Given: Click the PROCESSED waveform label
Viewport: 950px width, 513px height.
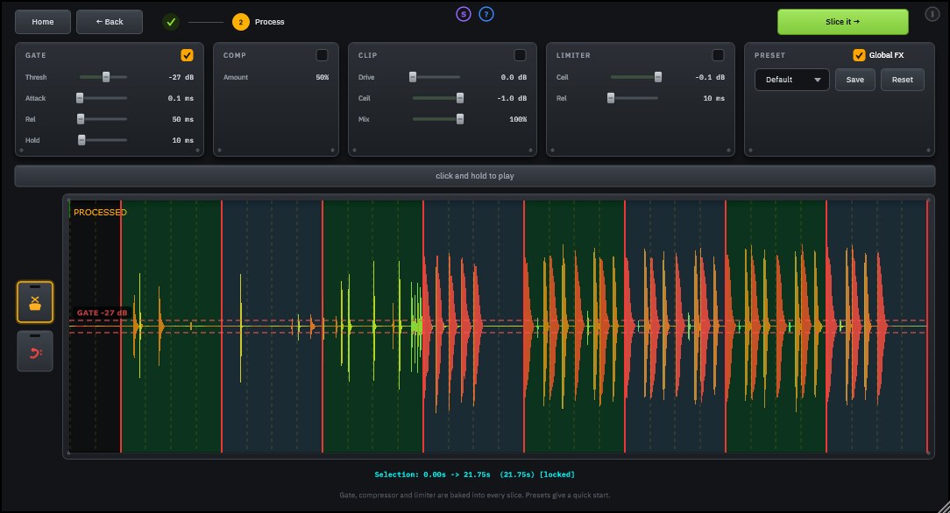Looking at the screenshot, I should point(100,213).
